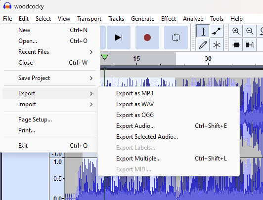Viewport: 263px width, 200px height.
Task: Skip to end of track
Action: (x=119, y=38)
